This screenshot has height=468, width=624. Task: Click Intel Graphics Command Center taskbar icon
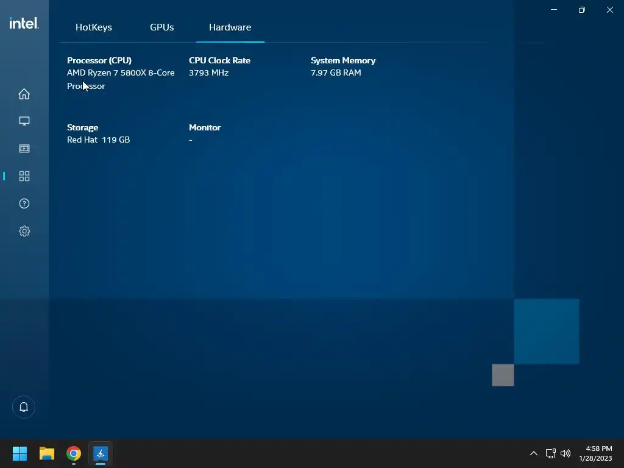pos(101,453)
